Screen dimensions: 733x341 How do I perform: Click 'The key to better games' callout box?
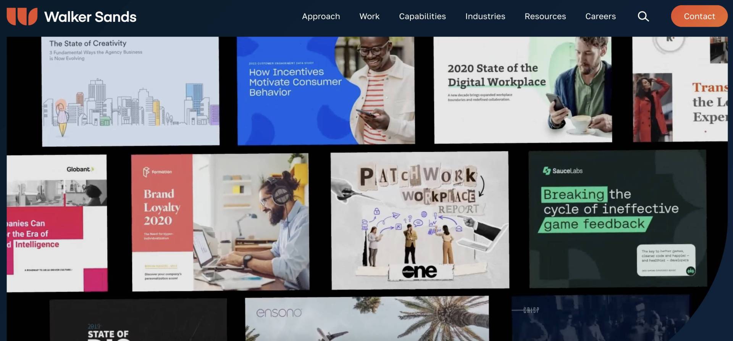pyautogui.click(x=666, y=260)
